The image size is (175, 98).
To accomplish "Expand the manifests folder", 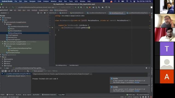I will (1, 18).
